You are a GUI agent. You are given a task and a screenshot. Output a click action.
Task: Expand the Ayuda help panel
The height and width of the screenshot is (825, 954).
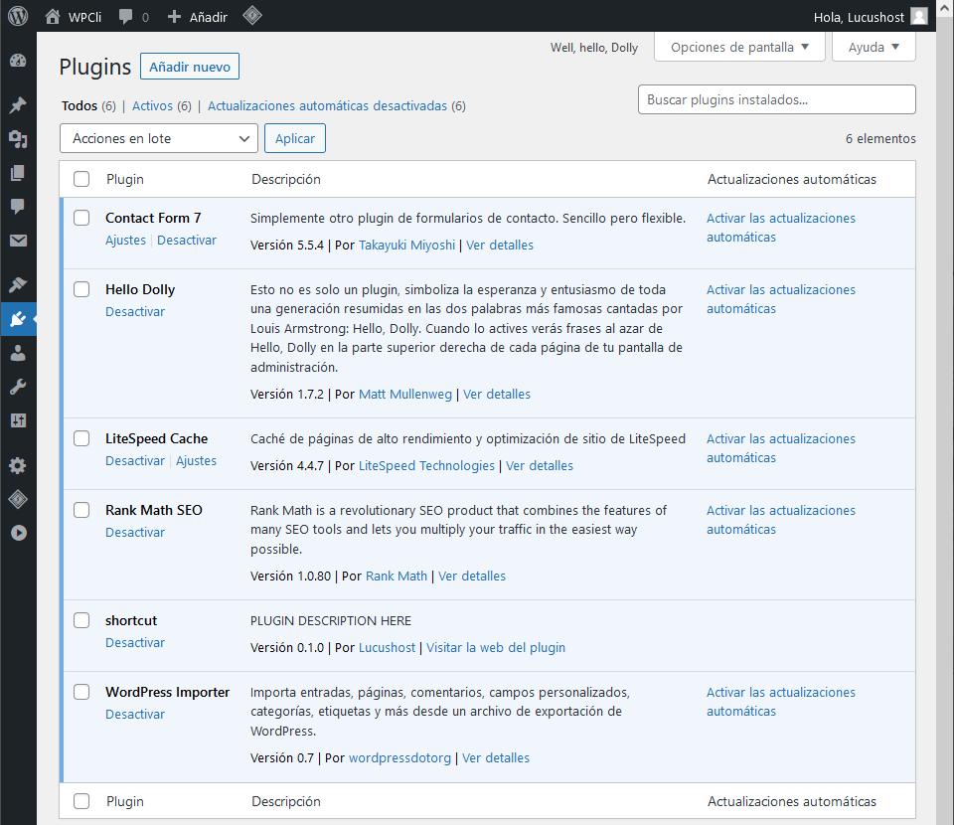(x=874, y=47)
